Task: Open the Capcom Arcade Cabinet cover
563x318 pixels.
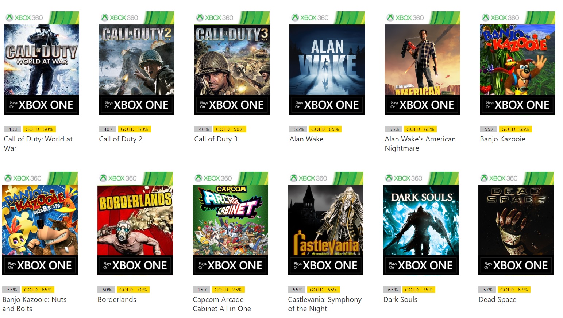Action: coord(230,223)
